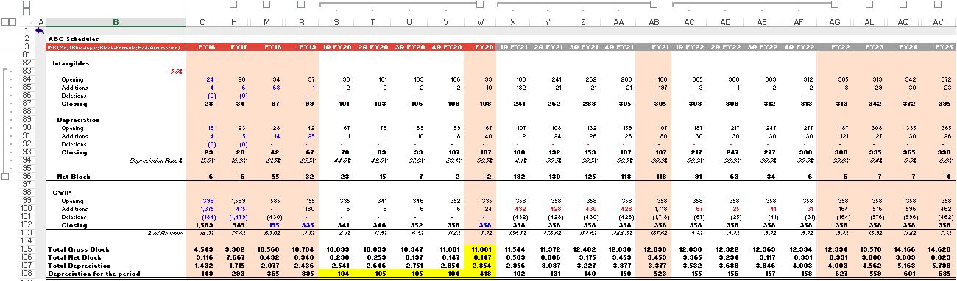This screenshot has height=281, width=957.
Task: Collapse FY21 quarter group above column AB
Action: point(654,4)
